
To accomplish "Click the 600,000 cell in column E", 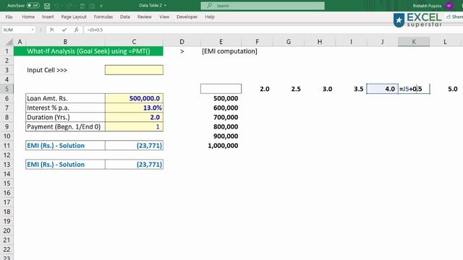I will coord(221,108).
